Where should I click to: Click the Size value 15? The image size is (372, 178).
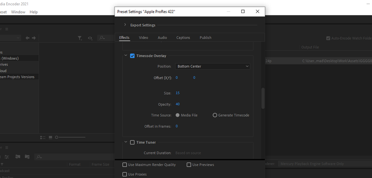coord(178,93)
